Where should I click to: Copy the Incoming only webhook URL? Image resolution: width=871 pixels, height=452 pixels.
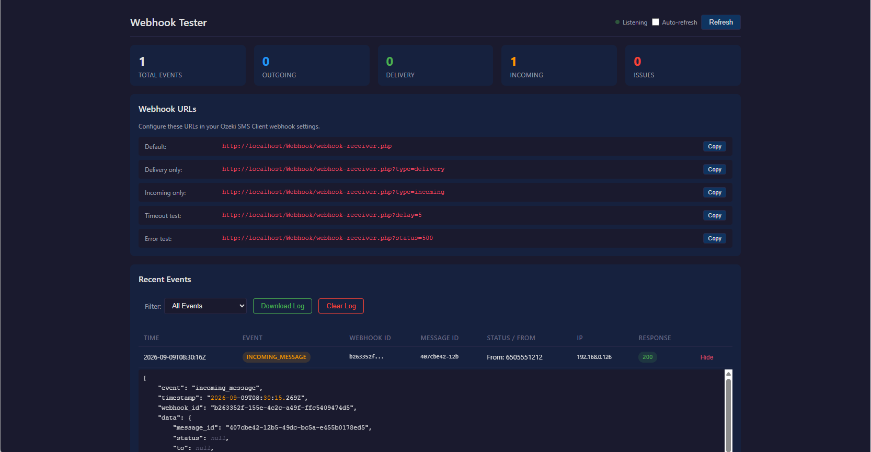coord(714,192)
